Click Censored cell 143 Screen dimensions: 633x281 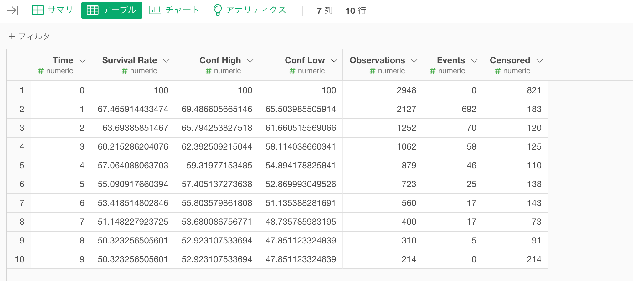click(516, 203)
